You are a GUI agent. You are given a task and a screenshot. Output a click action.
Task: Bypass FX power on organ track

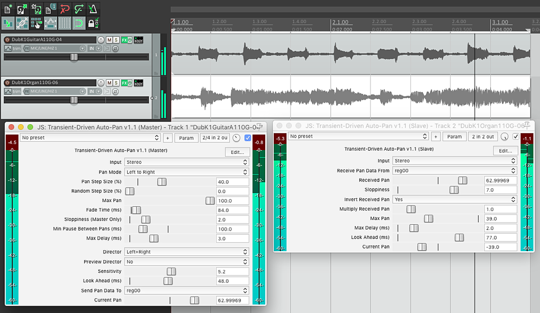tap(130, 83)
